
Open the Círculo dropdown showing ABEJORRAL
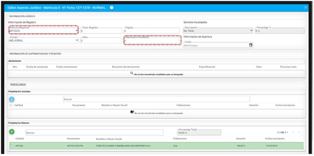[44, 40]
